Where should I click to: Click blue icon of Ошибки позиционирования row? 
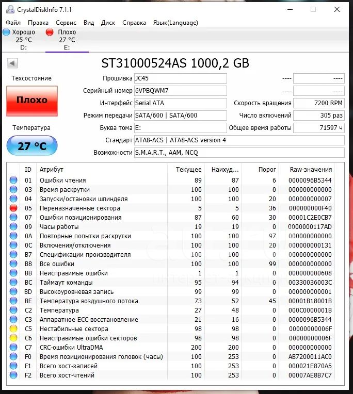point(13,217)
